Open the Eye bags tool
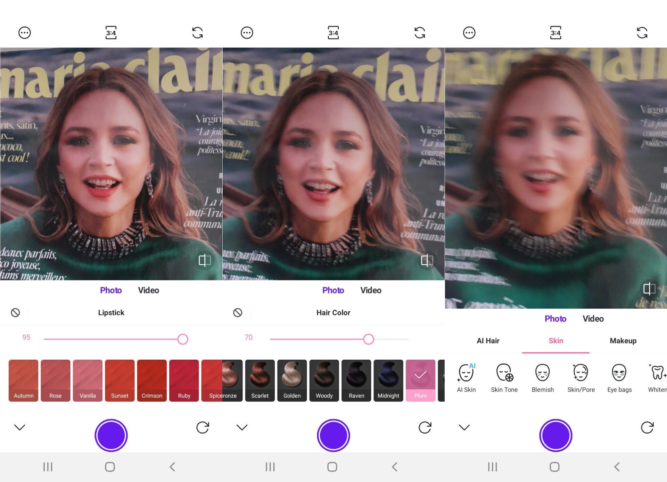Screen dimensions: 667x482 tap(619, 378)
